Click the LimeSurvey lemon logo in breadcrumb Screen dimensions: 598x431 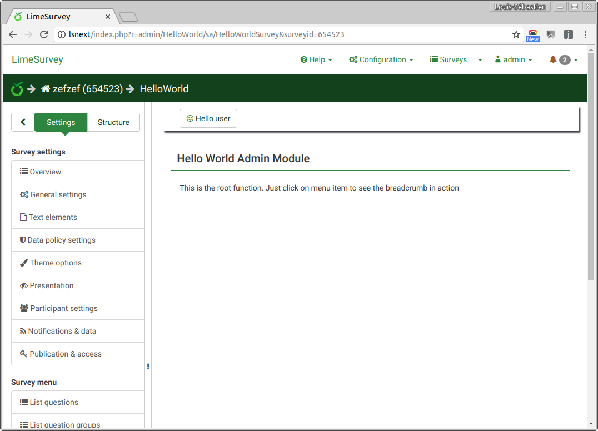(17, 89)
